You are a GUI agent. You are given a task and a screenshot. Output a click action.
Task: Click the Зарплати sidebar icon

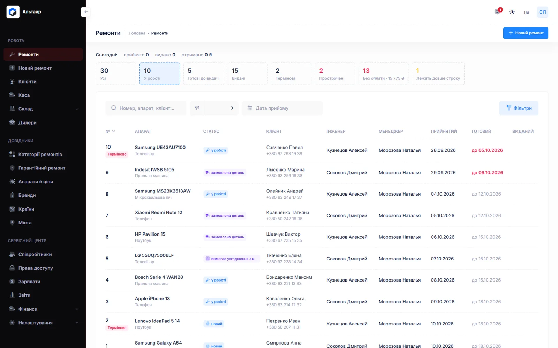coord(12,282)
